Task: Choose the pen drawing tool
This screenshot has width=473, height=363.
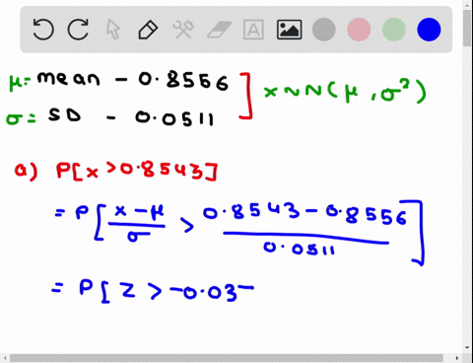Action: click(x=148, y=30)
